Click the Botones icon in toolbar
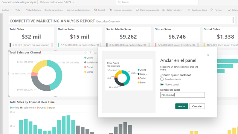 point(229,10)
